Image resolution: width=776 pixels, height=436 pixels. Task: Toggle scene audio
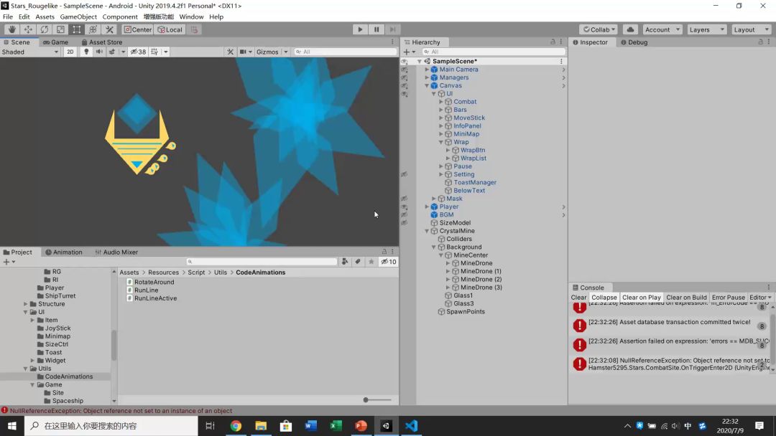click(x=99, y=52)
